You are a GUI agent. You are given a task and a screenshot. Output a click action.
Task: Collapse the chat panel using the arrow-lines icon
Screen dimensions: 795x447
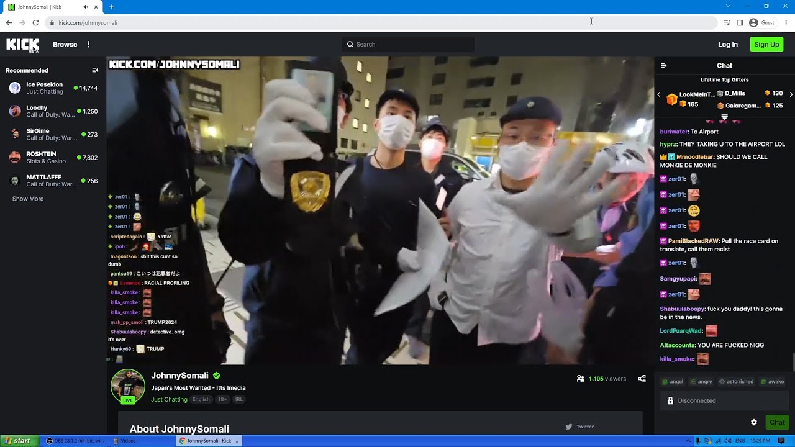click(x=663, y=65)
